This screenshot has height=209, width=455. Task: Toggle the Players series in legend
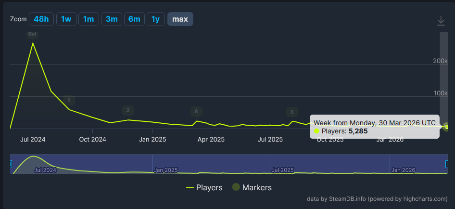[204, 187]
